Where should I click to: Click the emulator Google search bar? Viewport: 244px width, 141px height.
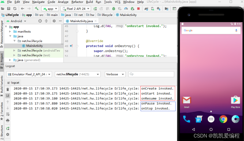click(x=211, y=30)
